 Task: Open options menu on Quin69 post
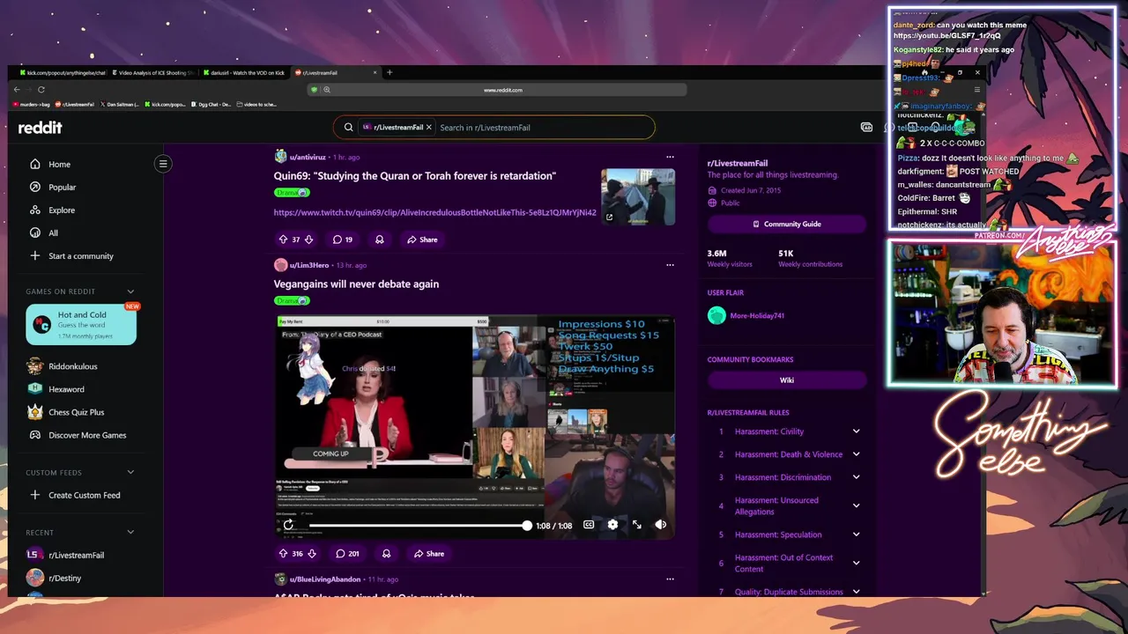click(670, 158)
